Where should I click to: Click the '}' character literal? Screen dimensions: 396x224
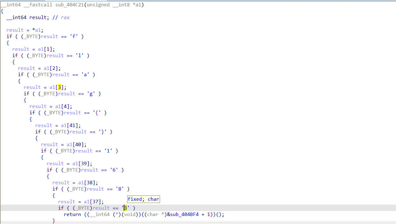click(103, 132)
